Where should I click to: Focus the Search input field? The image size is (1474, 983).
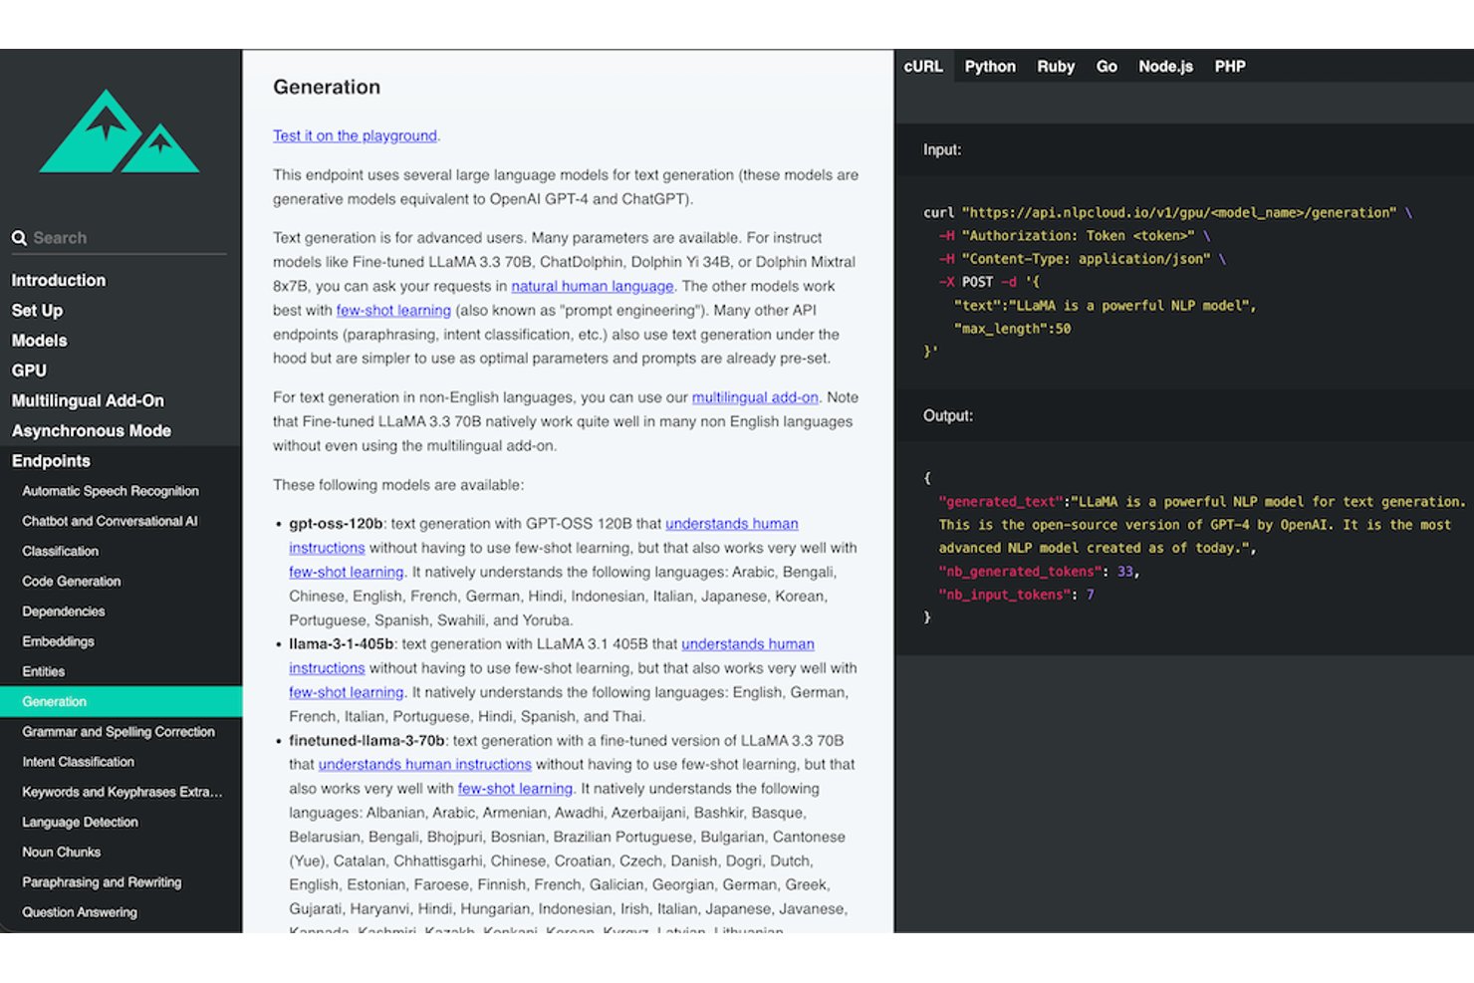tap(129, 238)
